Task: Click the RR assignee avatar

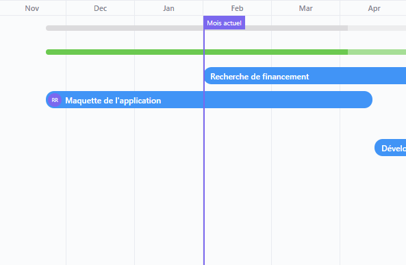Action: [55, 100]
